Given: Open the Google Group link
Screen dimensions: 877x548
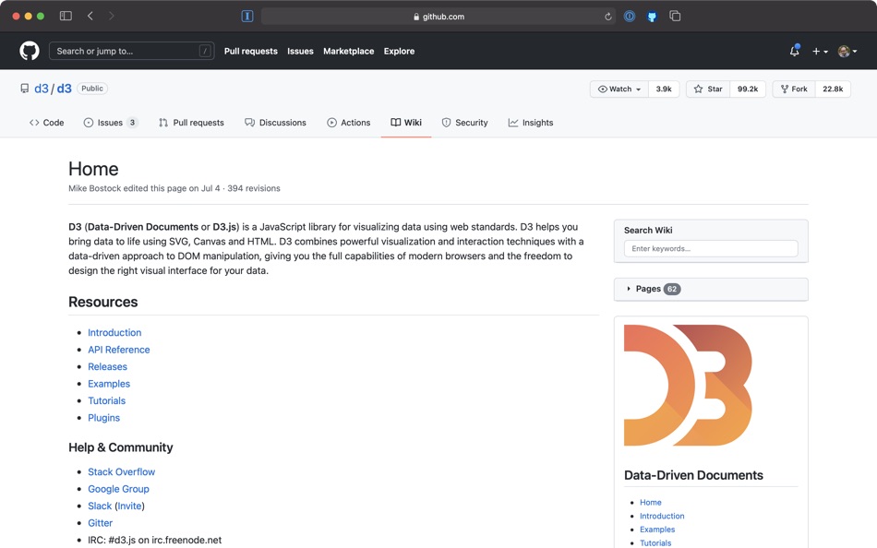Looking at the screenshot, I should pos(118,489).
